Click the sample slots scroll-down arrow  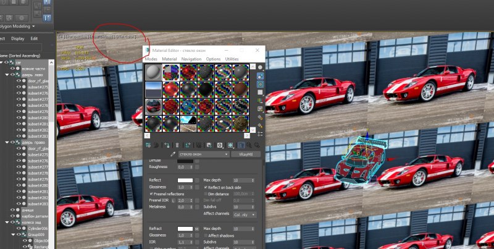click(253, 130)
